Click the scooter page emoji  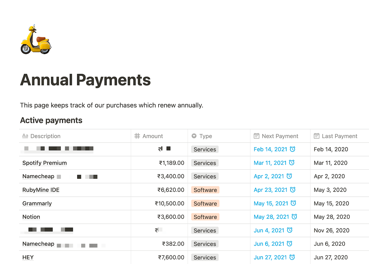click(x=35, y=39)
